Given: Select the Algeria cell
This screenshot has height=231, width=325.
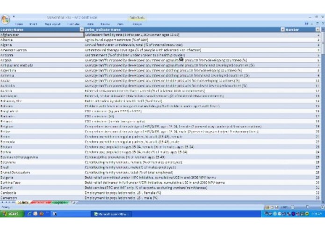Looking at the screenshot, I should (x=42, y=45).
